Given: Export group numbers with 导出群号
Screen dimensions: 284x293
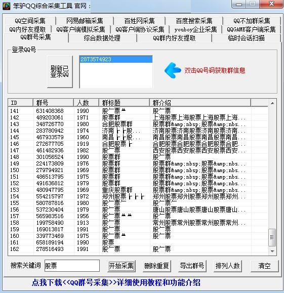Looking at the screenshot, I should click(x=192, y=266).
